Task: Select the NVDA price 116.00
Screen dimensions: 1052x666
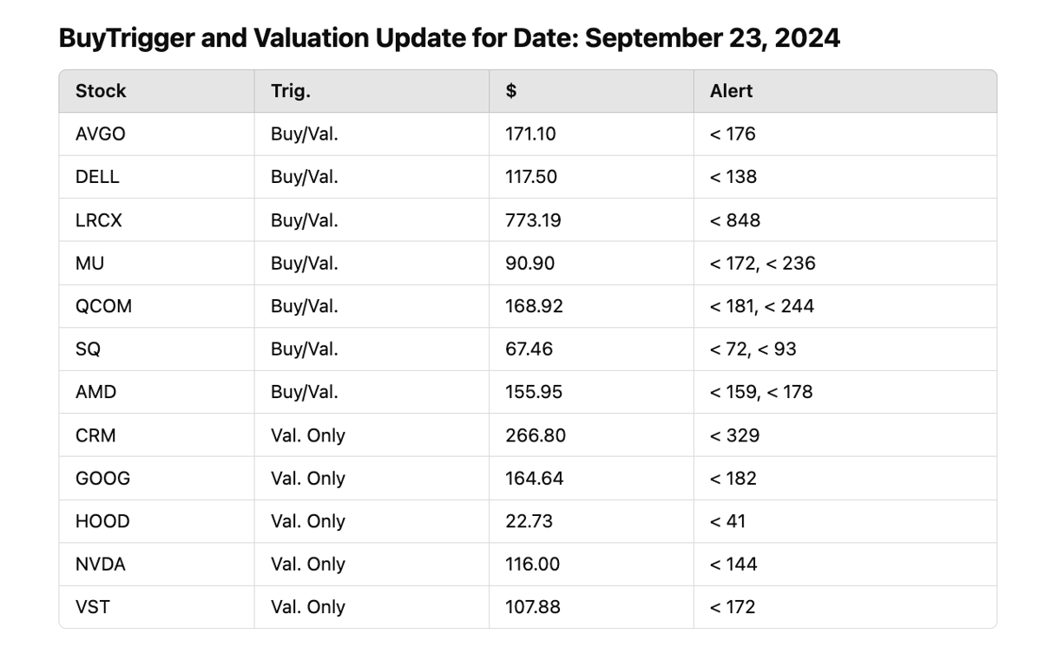Action: (x=532, y=564)
